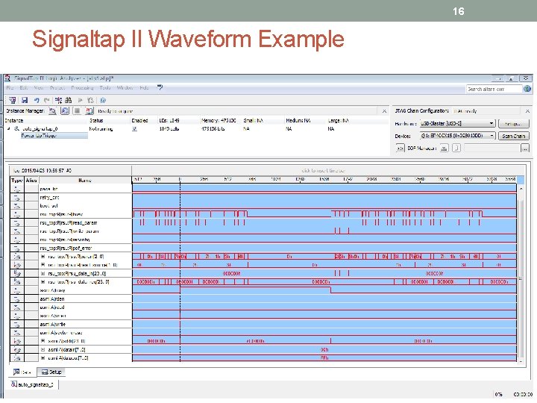This screenshot has width=537, height=403.
Task: Switch to the Data tab
Action: click(x=22, y=372)
